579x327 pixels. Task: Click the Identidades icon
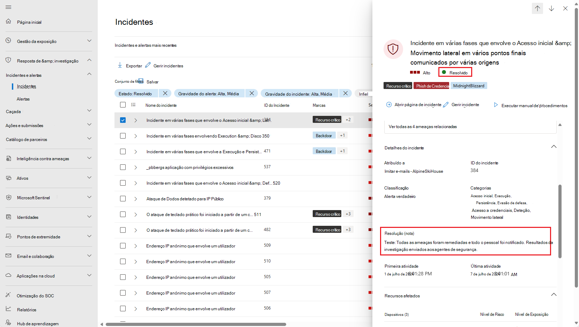[9, 217]
